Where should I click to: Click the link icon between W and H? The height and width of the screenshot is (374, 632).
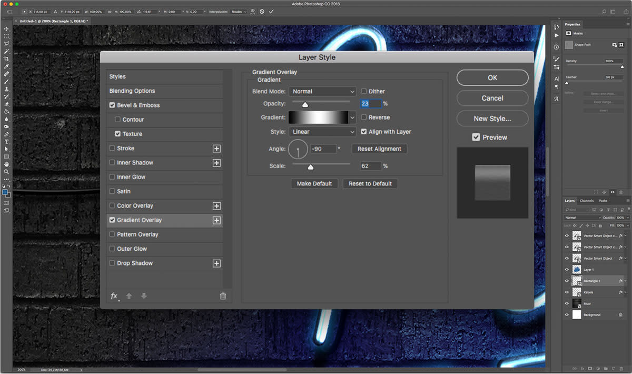(x=109, y=11)
